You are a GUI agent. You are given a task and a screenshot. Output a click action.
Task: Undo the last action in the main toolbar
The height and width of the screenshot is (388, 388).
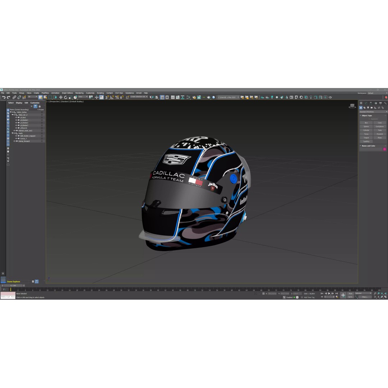pos(4,97)
